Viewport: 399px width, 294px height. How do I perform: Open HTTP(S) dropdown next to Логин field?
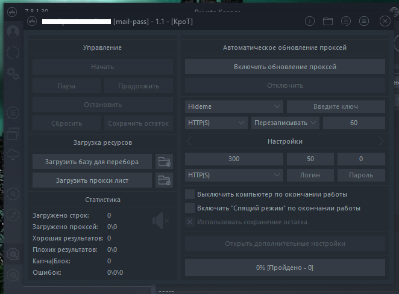pos(234,175)
